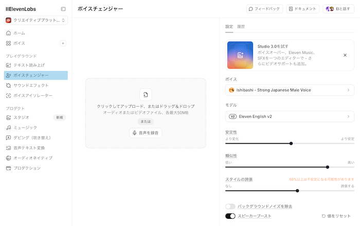
Task: Click 値をリセット to reset values
Action: point(338,216)
